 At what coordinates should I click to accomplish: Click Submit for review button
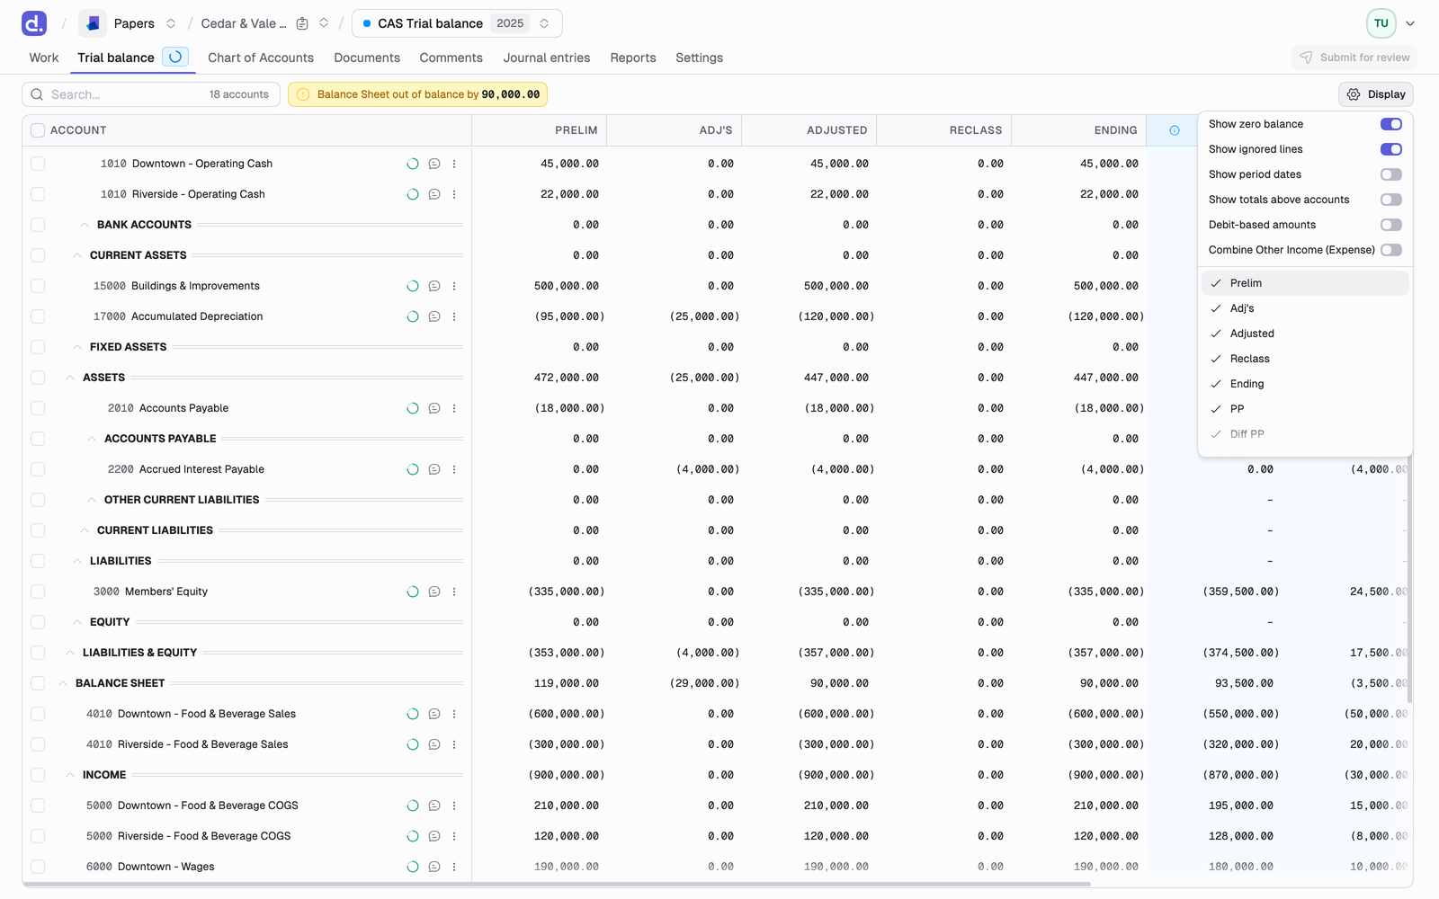[x=1354, y=58]
